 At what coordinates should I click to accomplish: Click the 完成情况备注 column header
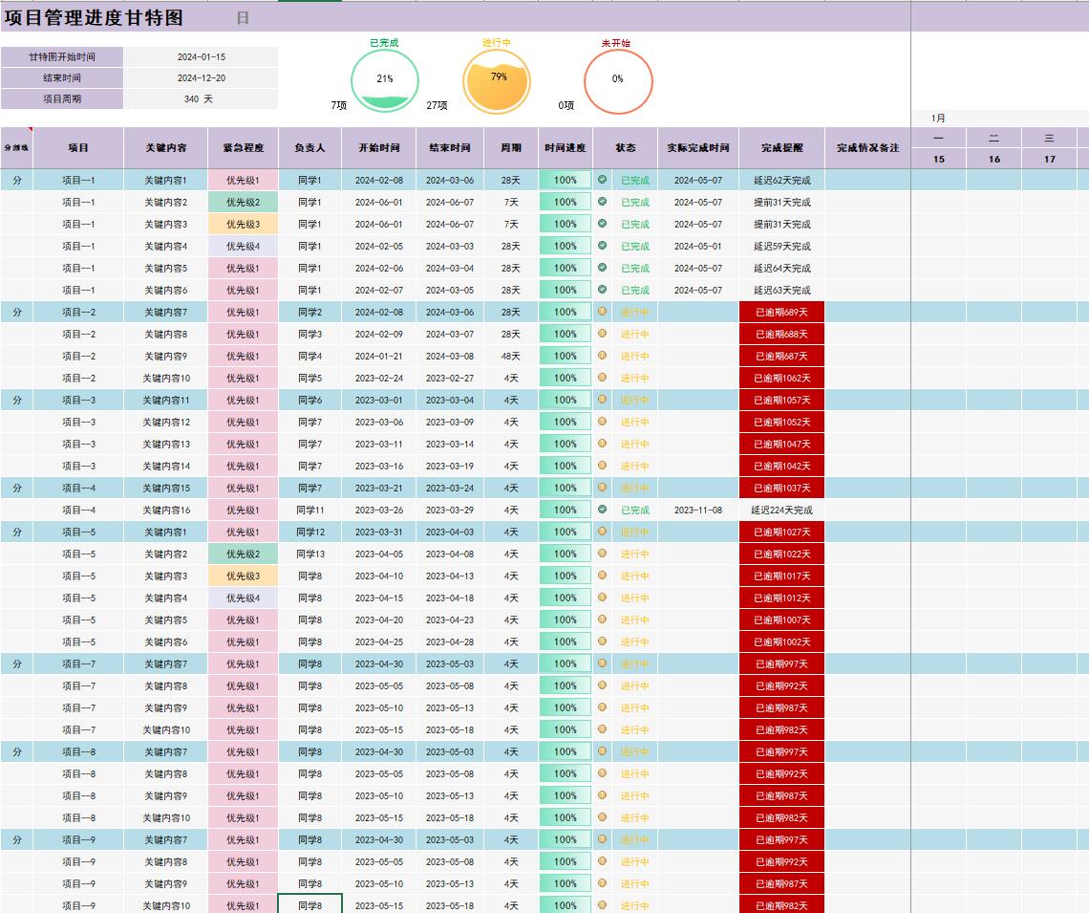pos(867,148)
